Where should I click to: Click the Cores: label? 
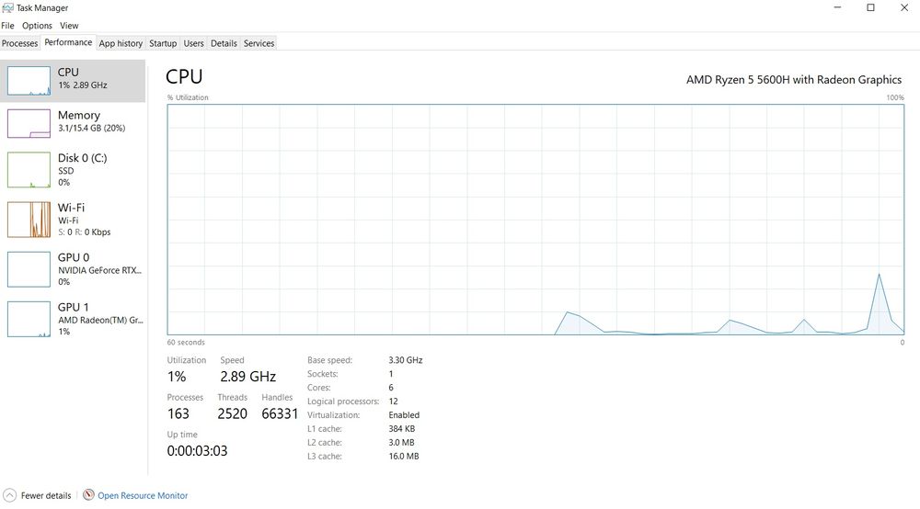(x=318, y=388)
